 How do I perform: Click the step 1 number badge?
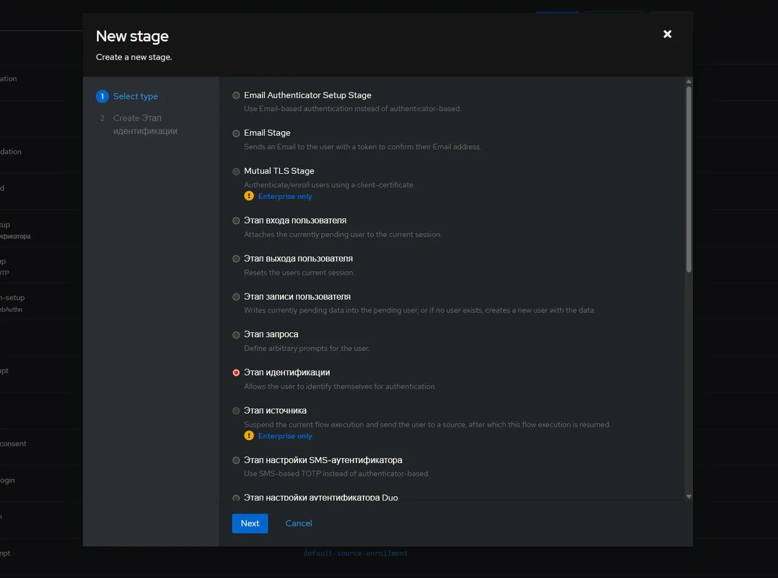click(x=102, y=96)
